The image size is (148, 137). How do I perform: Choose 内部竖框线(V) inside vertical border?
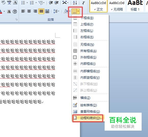pyautogui.click(x=90, y=78)
